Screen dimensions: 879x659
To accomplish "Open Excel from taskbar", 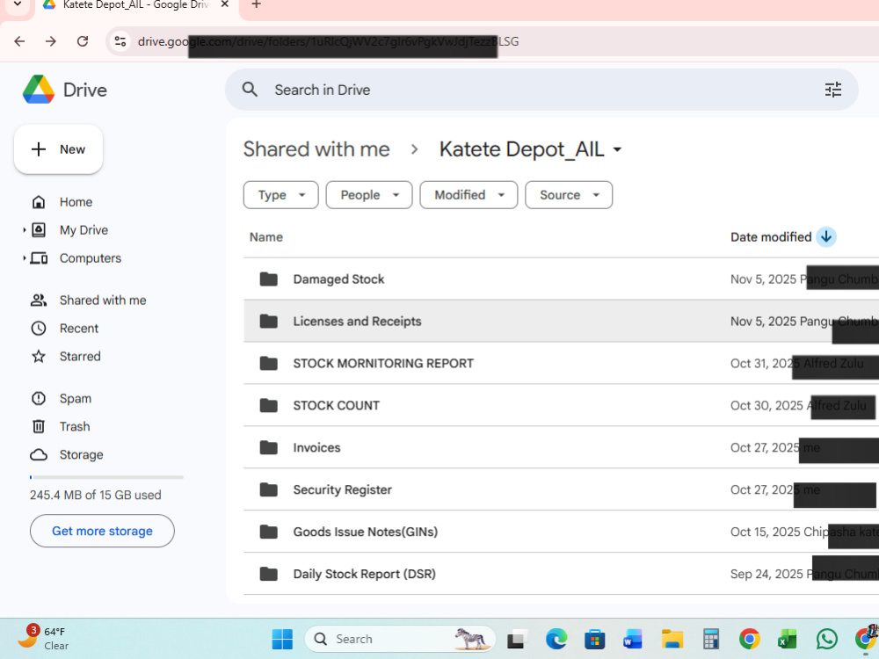I will pos(788,639).
